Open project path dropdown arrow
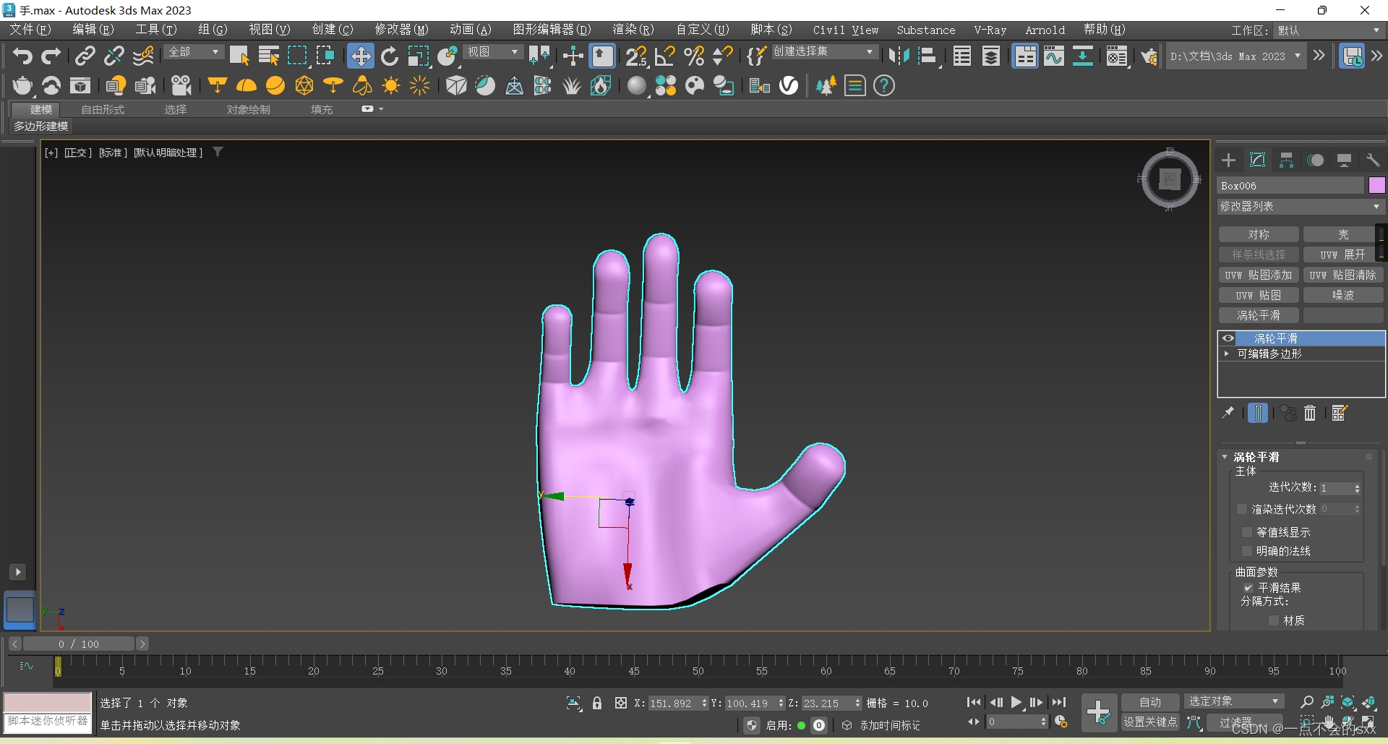1388x744 pixels. point(1298,56)
